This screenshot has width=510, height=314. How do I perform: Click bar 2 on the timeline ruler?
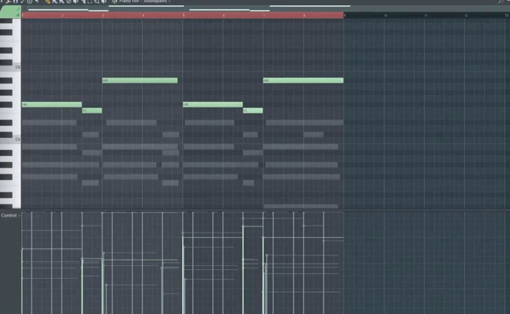pos(63,16)
